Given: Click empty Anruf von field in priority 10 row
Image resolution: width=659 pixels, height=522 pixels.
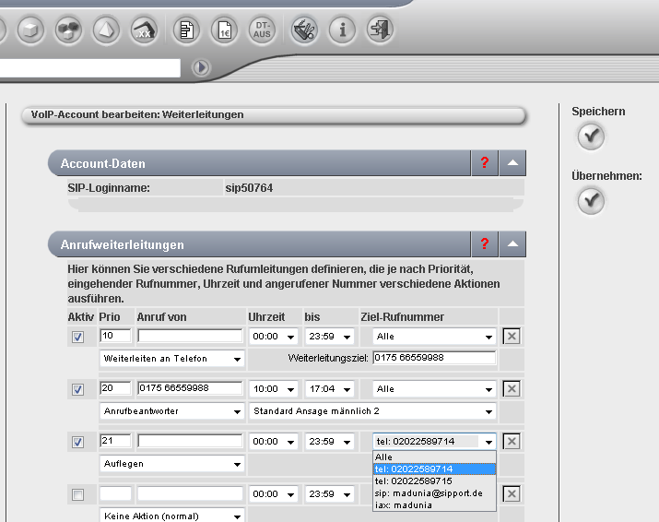Looking at the screenshot, I should (190, 336).
